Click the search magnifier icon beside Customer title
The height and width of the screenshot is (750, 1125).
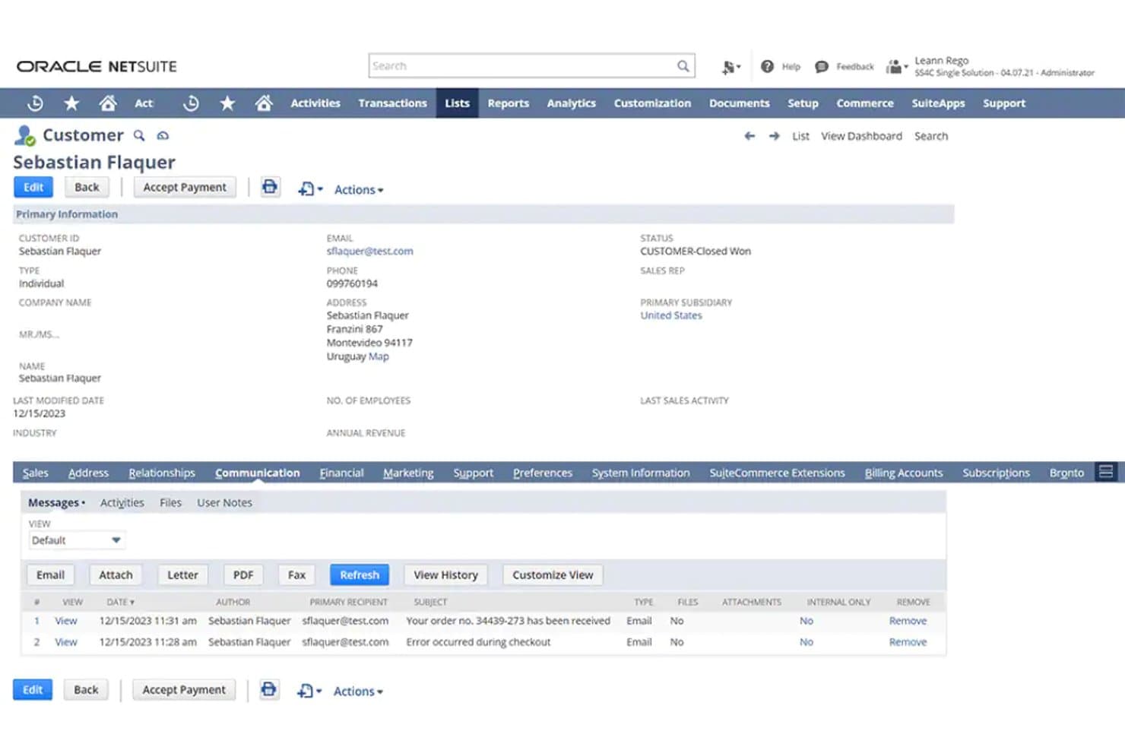(139, 135)
